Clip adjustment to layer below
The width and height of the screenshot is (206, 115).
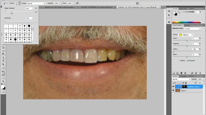pos(181,73)
